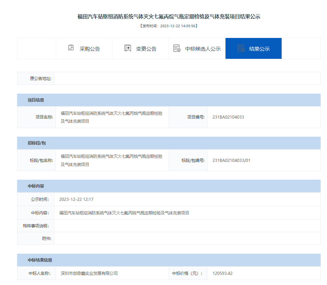
Task: Click the 中标人名称 label
Action: point(39,273)
